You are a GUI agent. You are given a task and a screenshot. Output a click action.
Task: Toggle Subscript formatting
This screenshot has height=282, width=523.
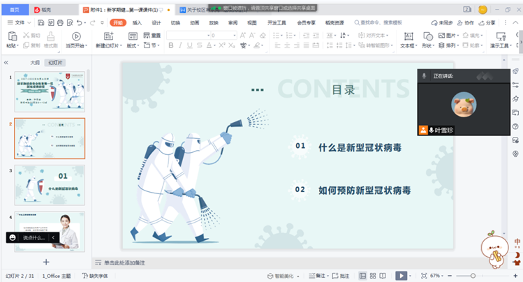(x=232, y=45)
